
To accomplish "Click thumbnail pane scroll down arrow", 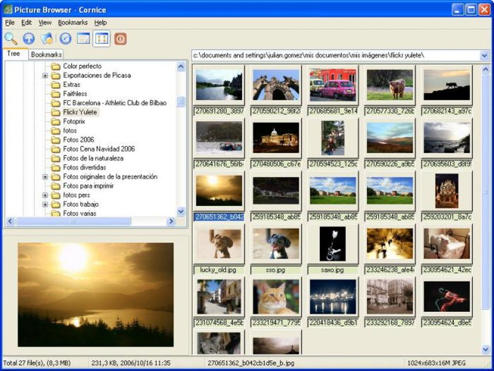I will point(485,349).
